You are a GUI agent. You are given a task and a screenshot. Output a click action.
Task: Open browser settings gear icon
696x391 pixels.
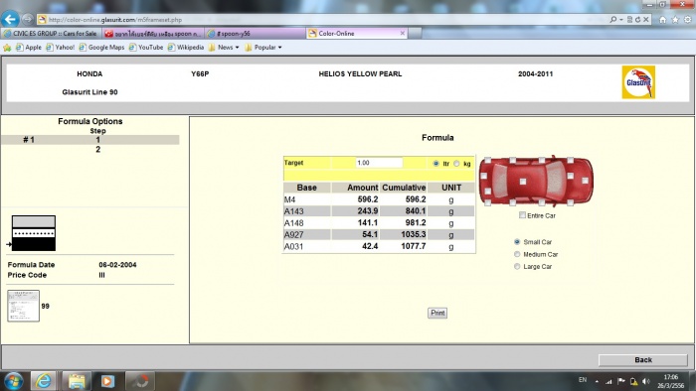tap(688, 20)
